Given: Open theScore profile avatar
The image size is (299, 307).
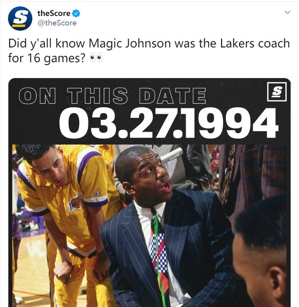Looking at the screenshot, I should 20,18.
